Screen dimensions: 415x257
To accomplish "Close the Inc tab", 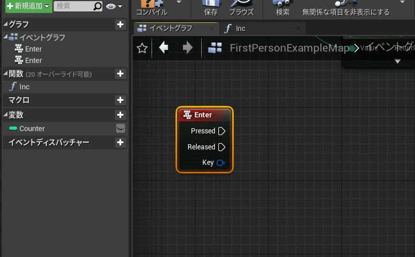I will click(298, 29).
